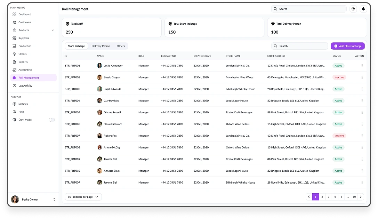This screenshot has width=378, height=219.
Task: Go to pagination page 3
Action: coord(329,197)
